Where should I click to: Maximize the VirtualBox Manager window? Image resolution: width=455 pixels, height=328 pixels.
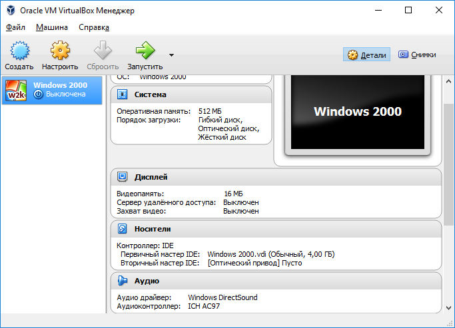click(x=408, y=10)
